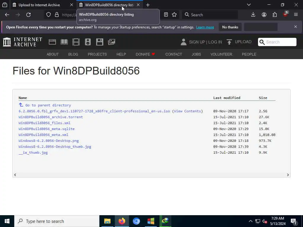Viewport: 303px width, 227px height.
Task: Open the extensions puzzle icon
Action: pos(275,15)
